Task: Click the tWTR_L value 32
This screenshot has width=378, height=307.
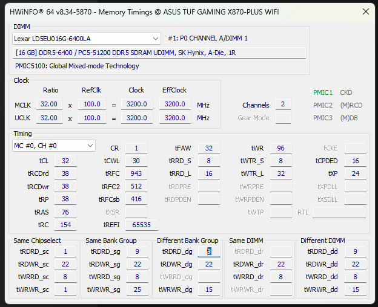Action: coord(281,173)
